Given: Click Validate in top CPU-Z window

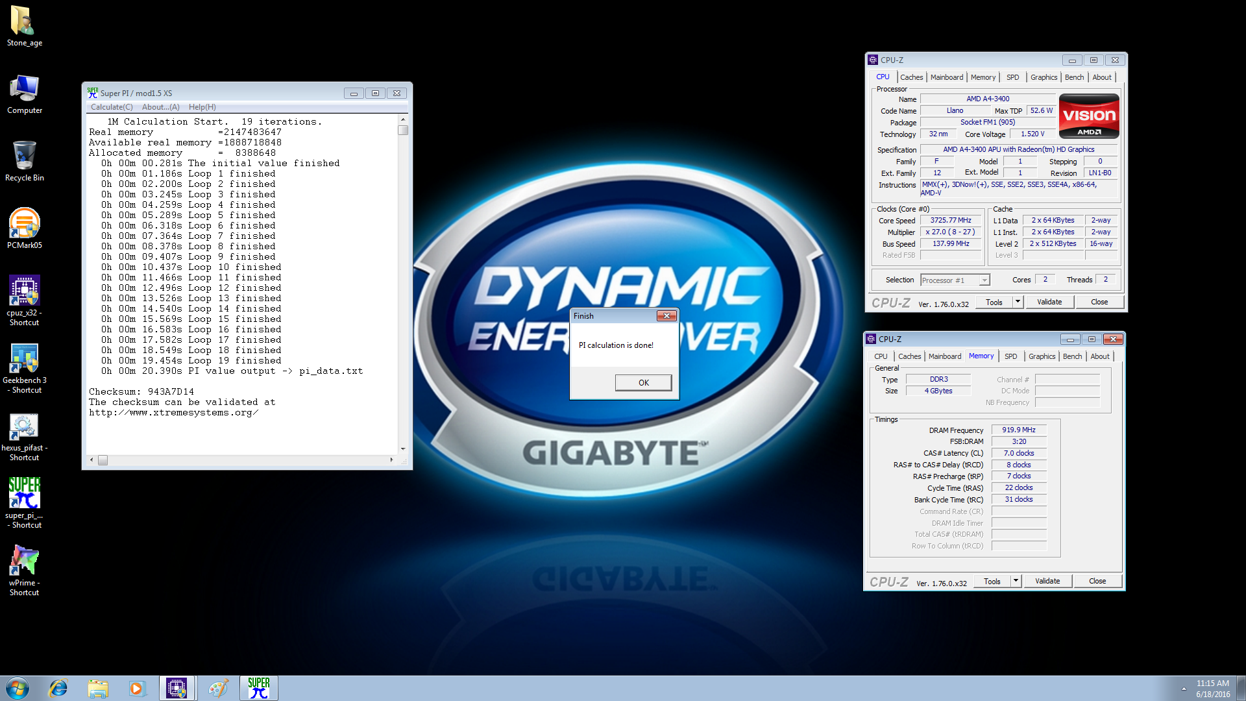Looking at the screenshot, I should [x=1049, y=302].
